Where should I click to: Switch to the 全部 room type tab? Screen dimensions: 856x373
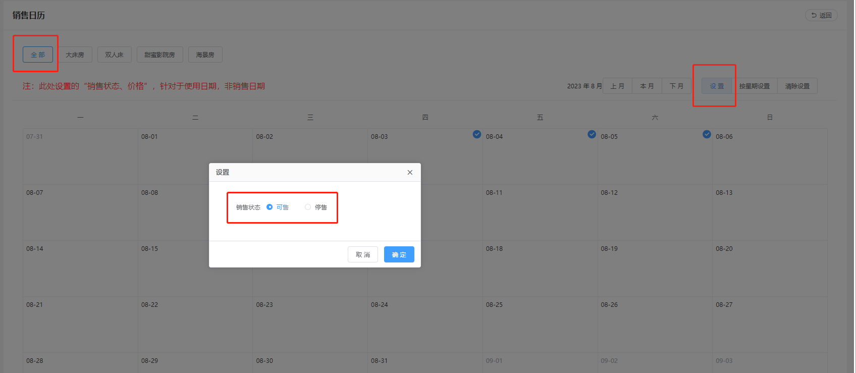coord(38,55)
